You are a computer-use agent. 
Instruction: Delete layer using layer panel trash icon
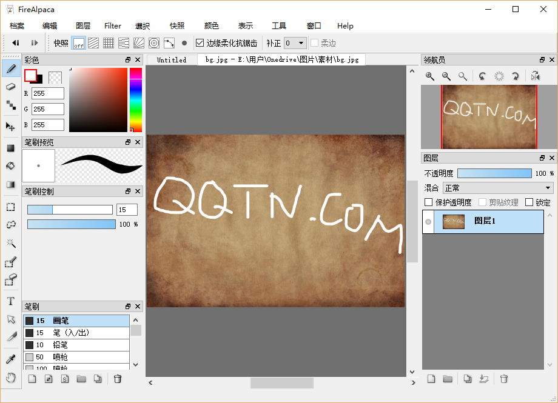pos(503,379)
